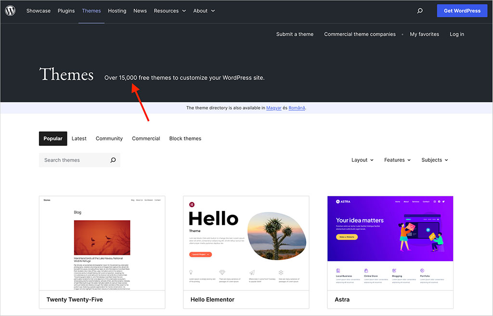The width and height of the screenshot is (493, 316).
Task: Open the Twenty Twenty-Five theme preview thumbnail
Action: tap(102, 243)
